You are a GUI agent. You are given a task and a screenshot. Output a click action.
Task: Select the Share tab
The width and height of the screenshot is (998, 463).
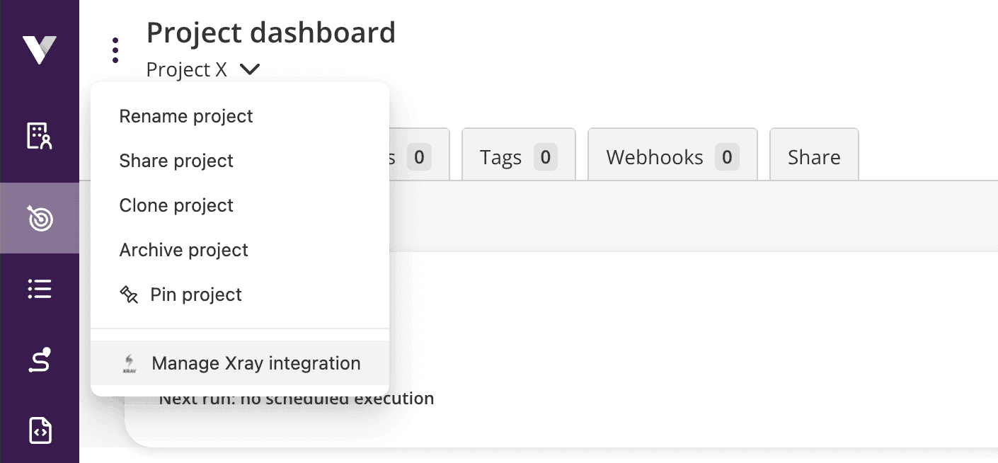(x=814, y=157)
